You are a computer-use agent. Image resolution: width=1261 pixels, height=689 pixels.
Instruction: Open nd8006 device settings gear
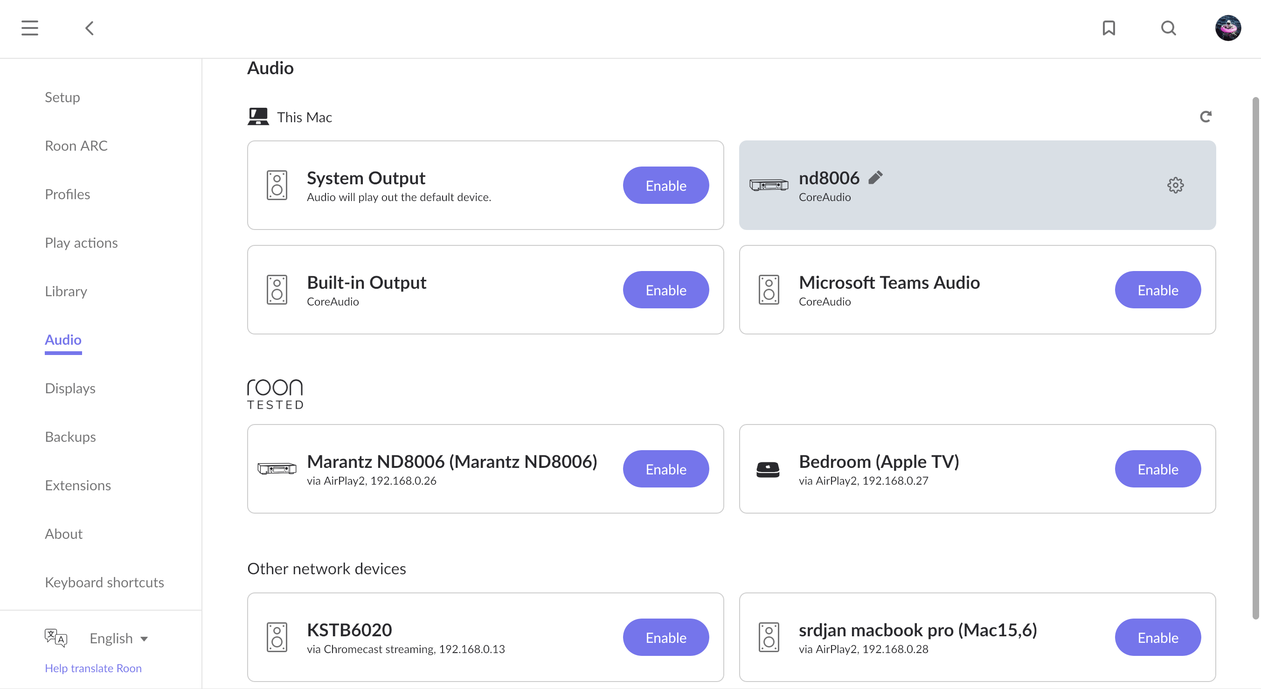1175,185
